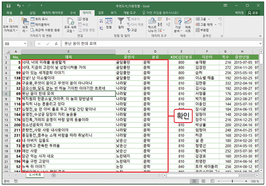Click 지우기 filter clear command
The image size is (266, 186).
click(x=133, y=19)
